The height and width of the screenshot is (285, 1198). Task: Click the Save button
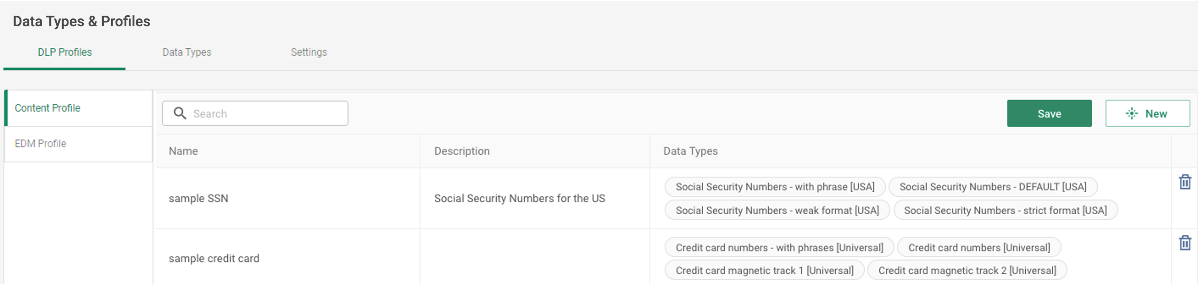pyautogui.click(x=1049, y=114)
